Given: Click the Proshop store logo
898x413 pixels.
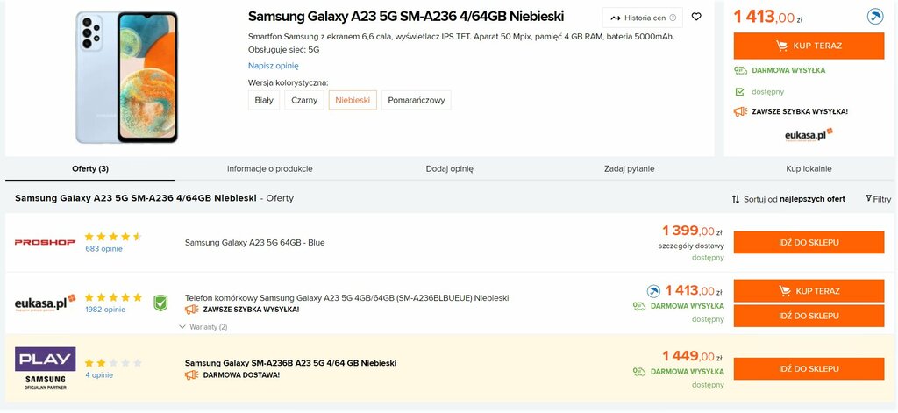Looking at the screenshot, I should pyautogui.click(x=45, y=242).
